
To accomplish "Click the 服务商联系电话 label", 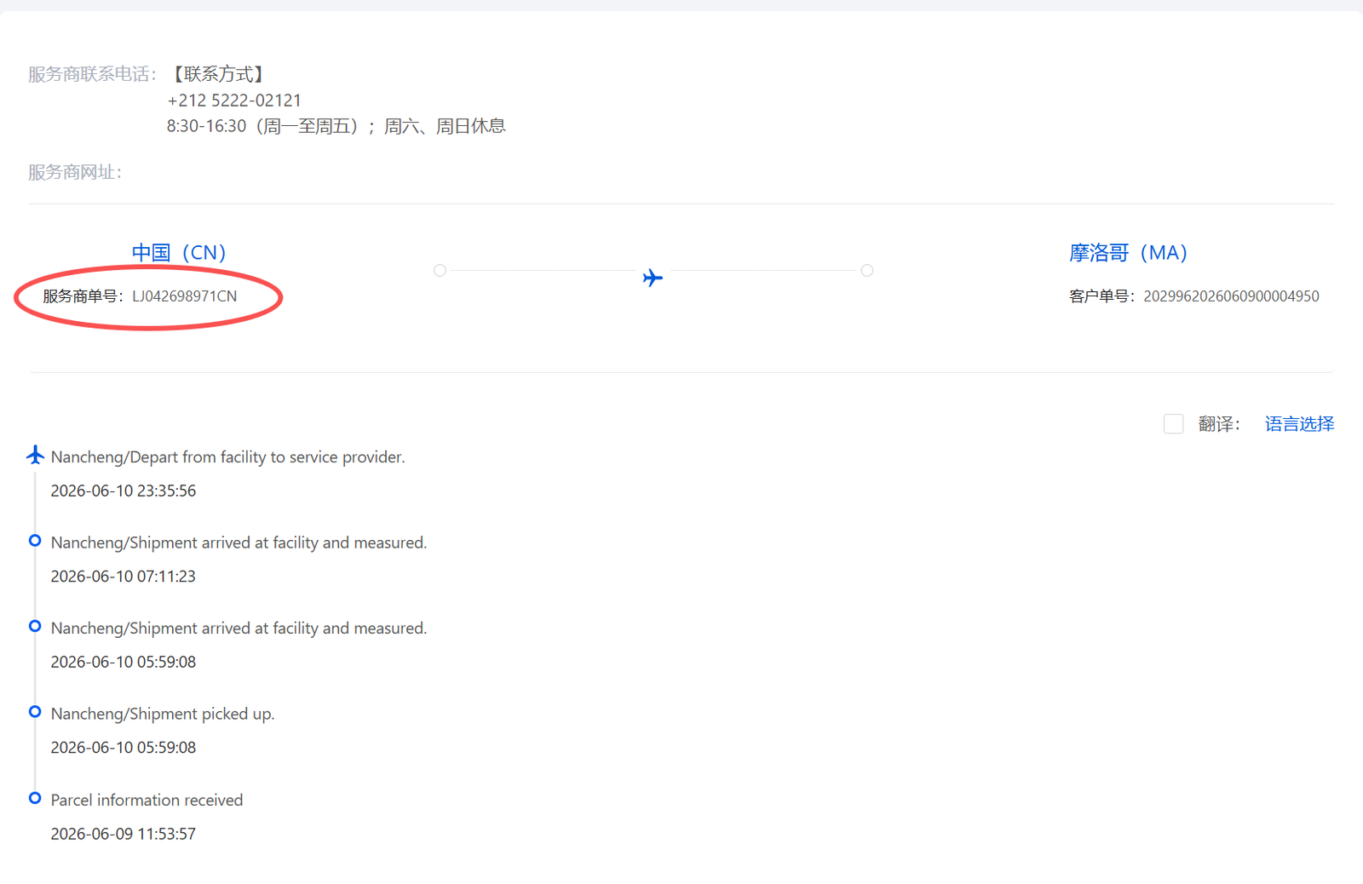I will point(93,74).
